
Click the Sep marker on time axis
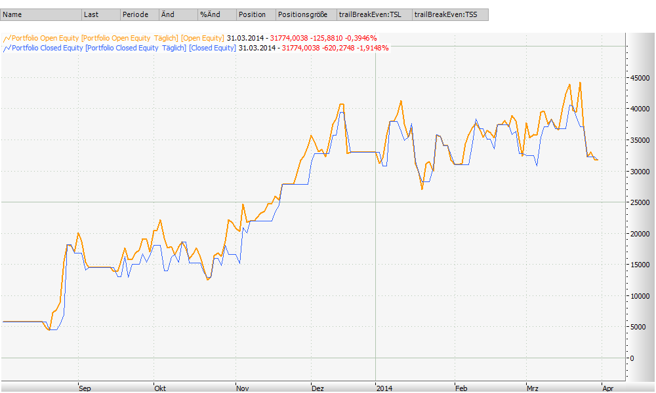[x=85, y=388]
